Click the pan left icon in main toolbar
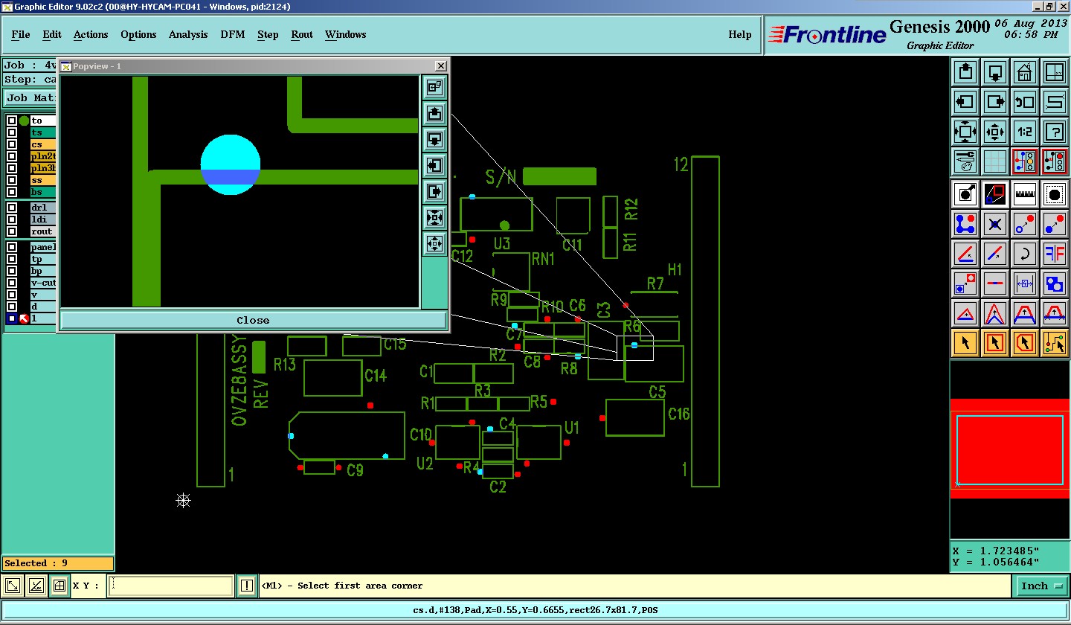Viewport: 1071px width, 625px height. (965, 102)
